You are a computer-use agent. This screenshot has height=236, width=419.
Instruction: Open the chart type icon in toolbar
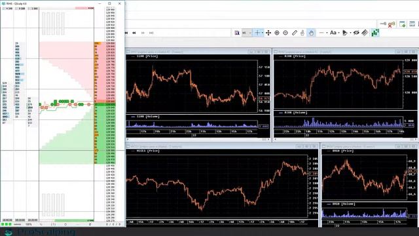tap(237, 33)
